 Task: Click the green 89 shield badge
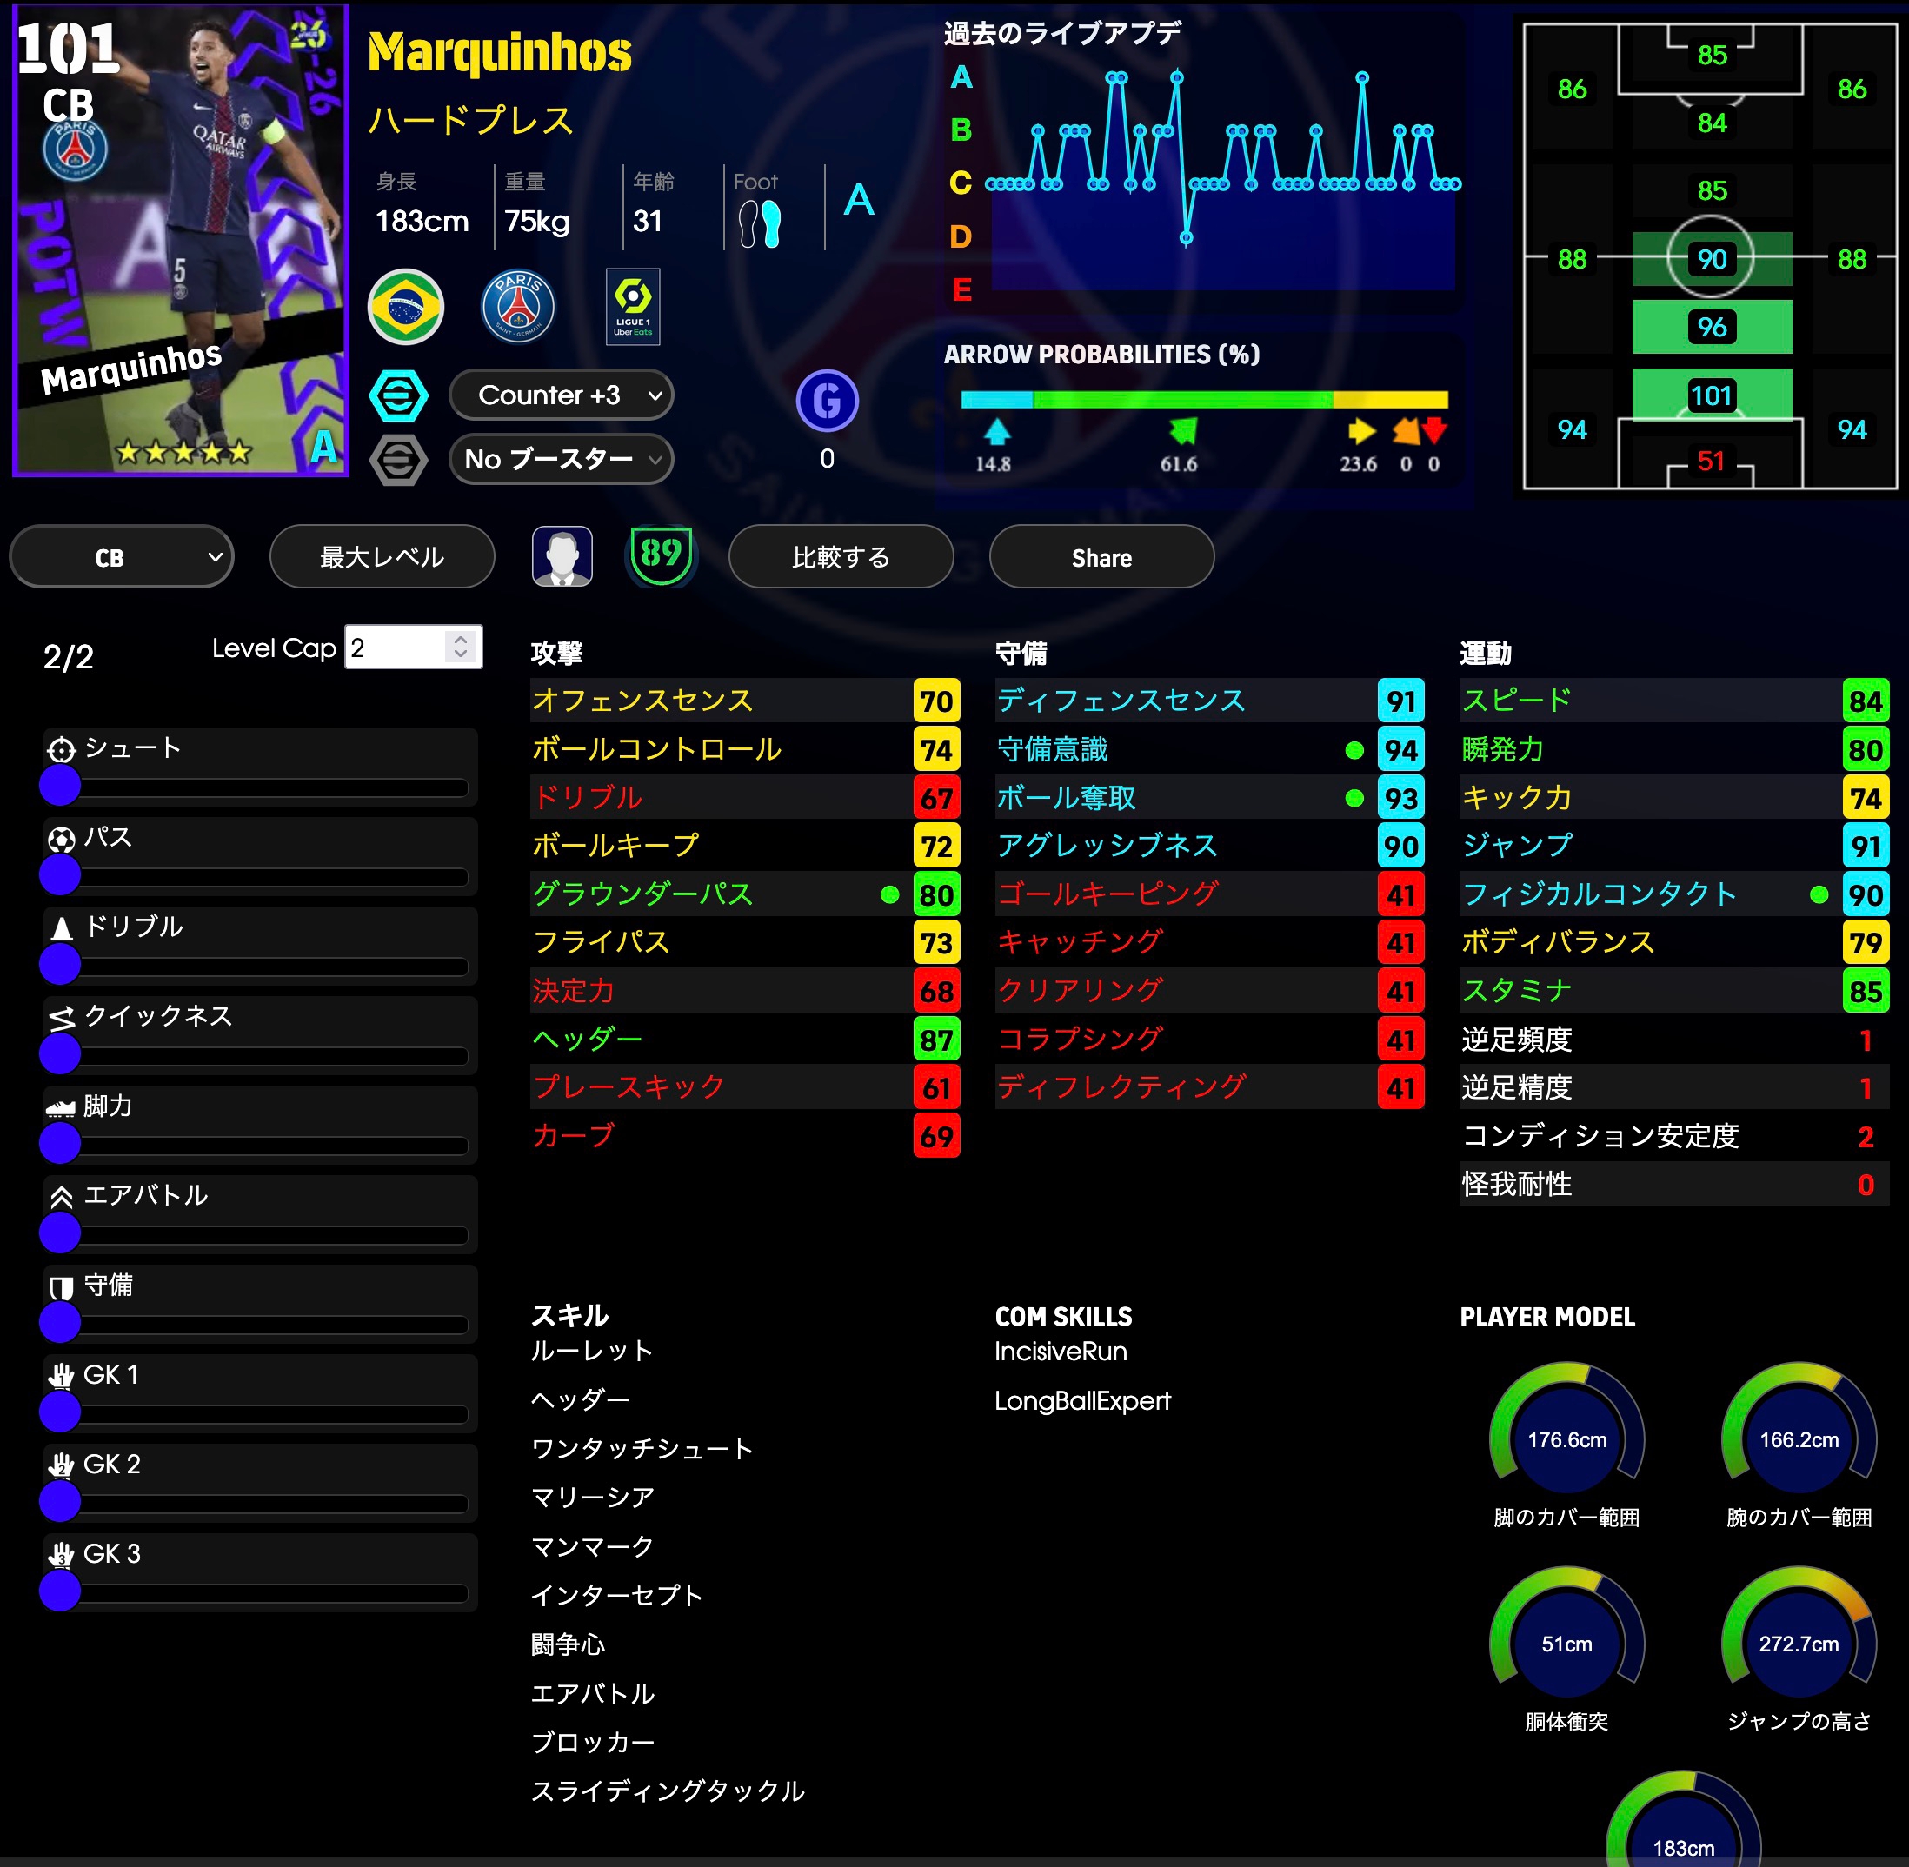(x=661, y=555)
